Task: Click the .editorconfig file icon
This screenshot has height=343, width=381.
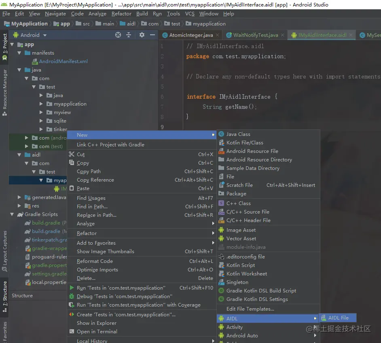Action: (221, 256)
